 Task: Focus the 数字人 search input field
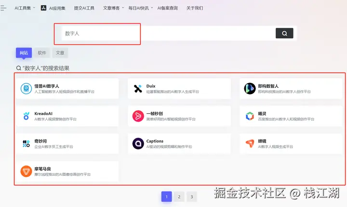tap(168, 33)
